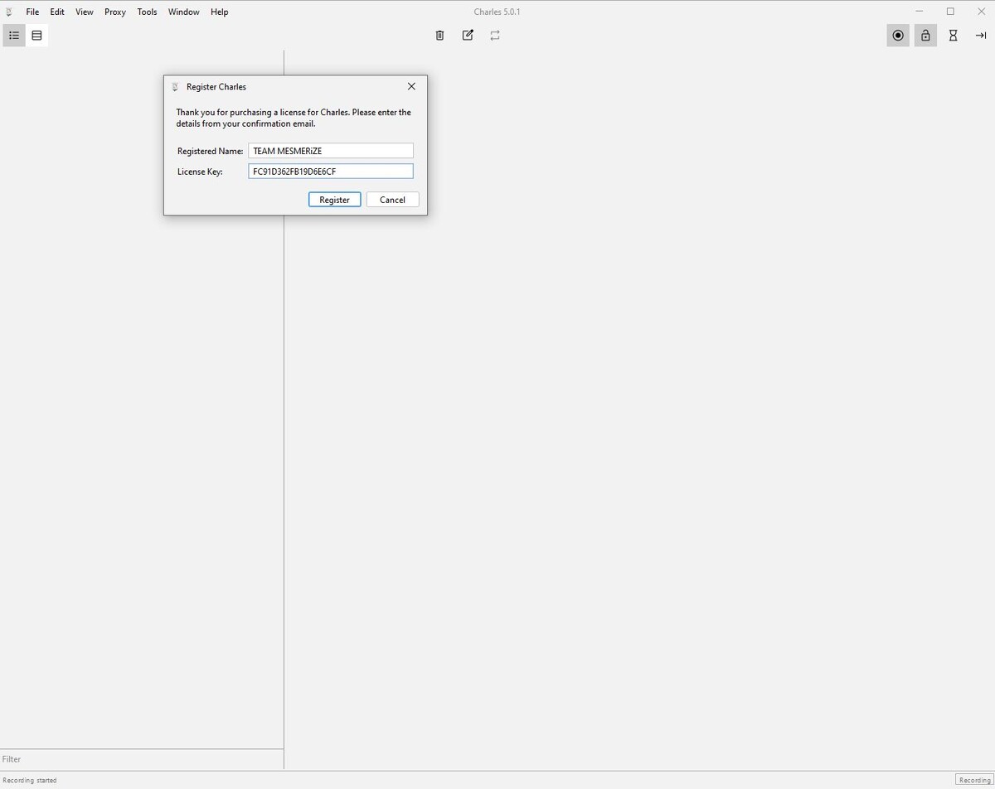Open the Help menu

tap(219, 12)
